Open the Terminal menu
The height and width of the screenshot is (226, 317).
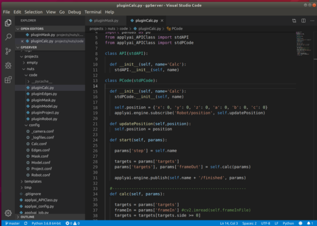click(x=93, y=12)
